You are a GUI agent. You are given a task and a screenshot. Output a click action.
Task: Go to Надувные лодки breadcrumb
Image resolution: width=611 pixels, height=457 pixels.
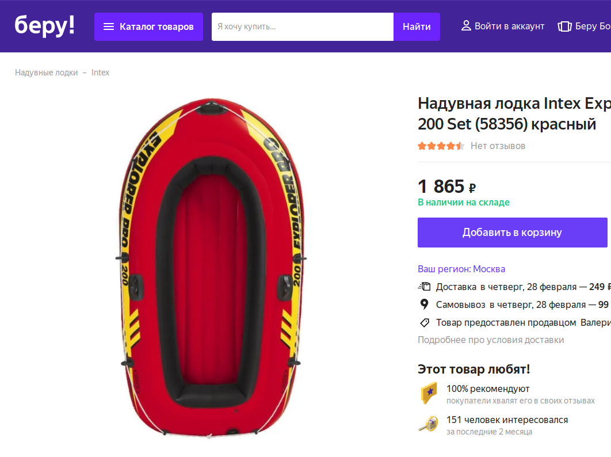46,73
